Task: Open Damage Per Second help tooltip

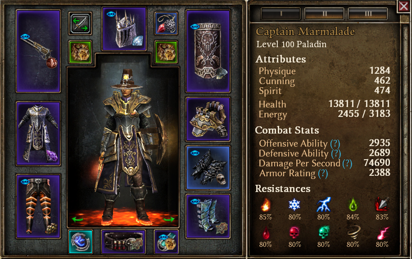Action: [347, 164]
